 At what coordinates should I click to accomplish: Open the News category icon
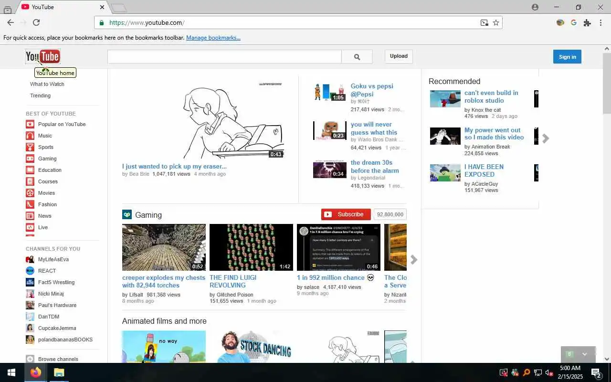click(x=30, y=216)
